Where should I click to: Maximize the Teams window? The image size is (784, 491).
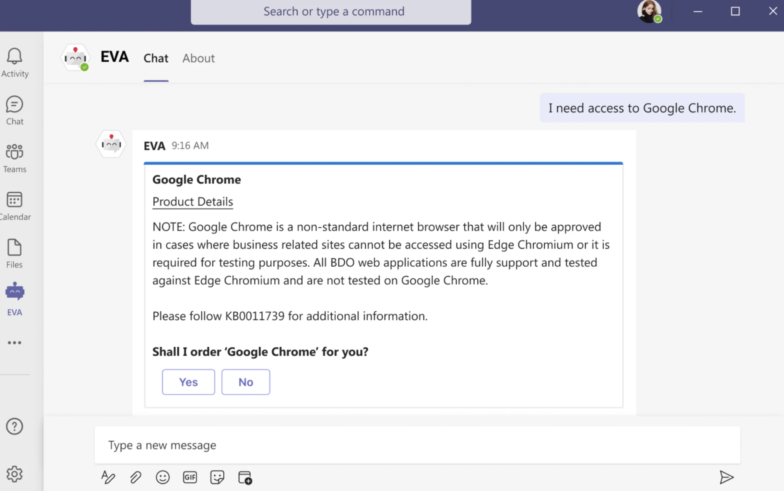pyautogui.click(x=735, y=11)
